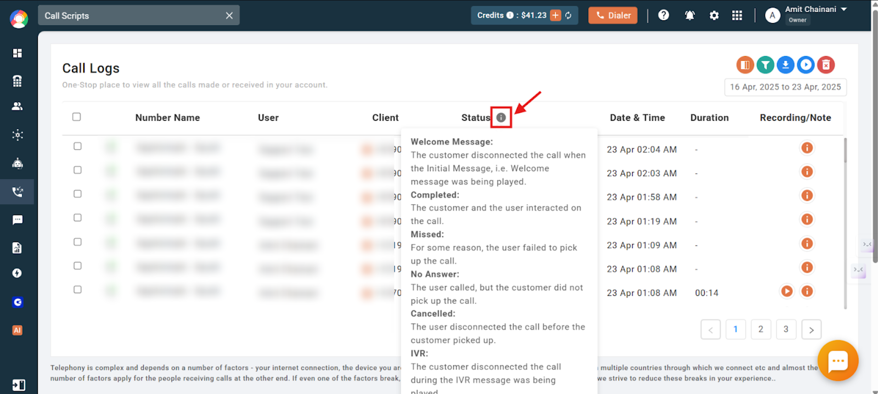Click the Client column header

(385, 118)
